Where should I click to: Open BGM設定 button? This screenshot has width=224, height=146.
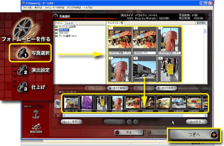pyautogui.click(x=197, y=122)
